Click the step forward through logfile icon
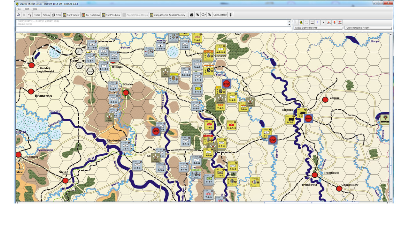Screen dimensions: 409x229 (x=24, y=15)
